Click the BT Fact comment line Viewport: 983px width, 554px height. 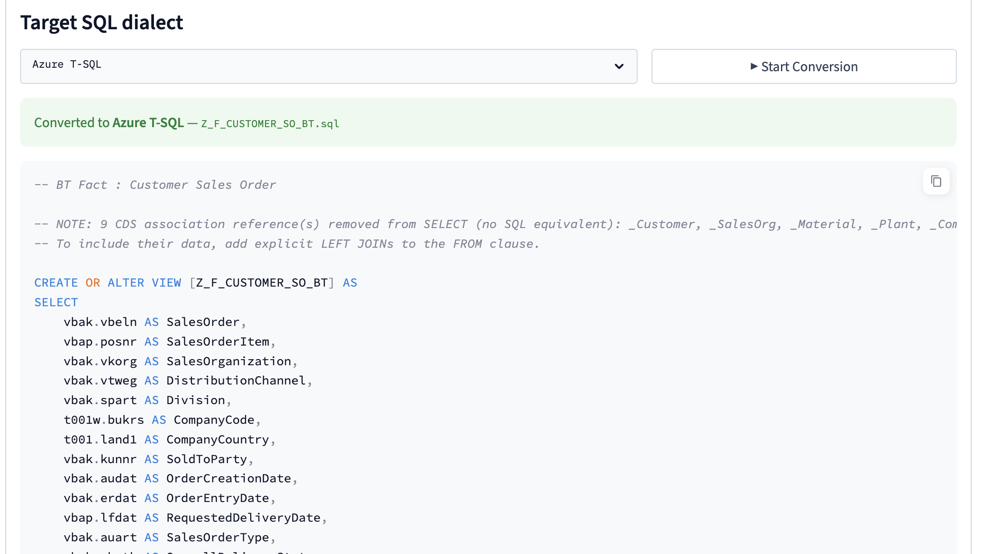tap(155, 184)
